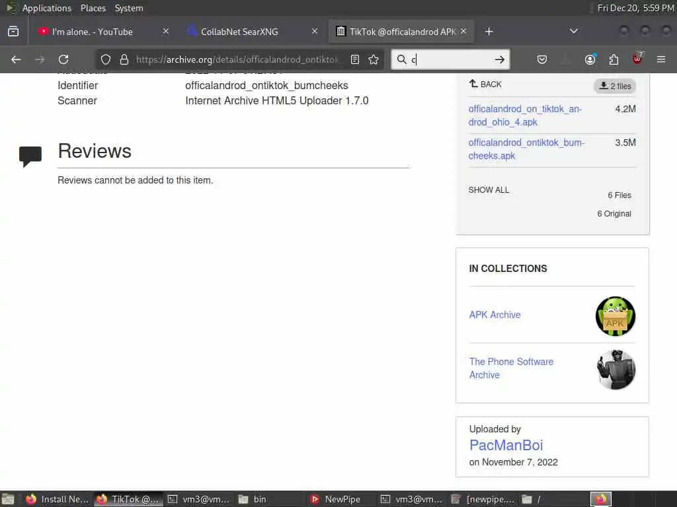Download all with the 2 files button
The width and height of the screenshot is (677, 507).
[615, 86]
